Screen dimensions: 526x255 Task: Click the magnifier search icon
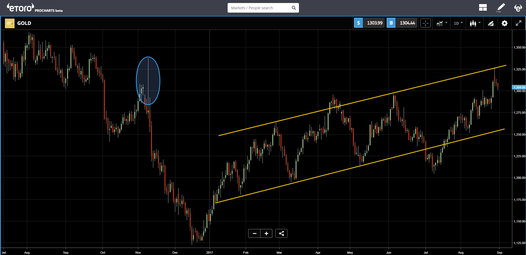pos(294,8)
